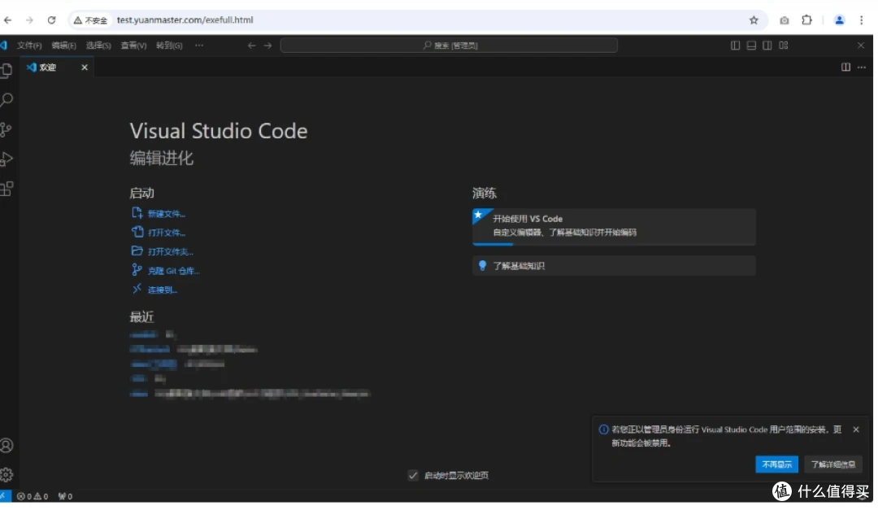878x510 pixels.
Task: Open the 查看(V) menu
Action: [134, 46]
